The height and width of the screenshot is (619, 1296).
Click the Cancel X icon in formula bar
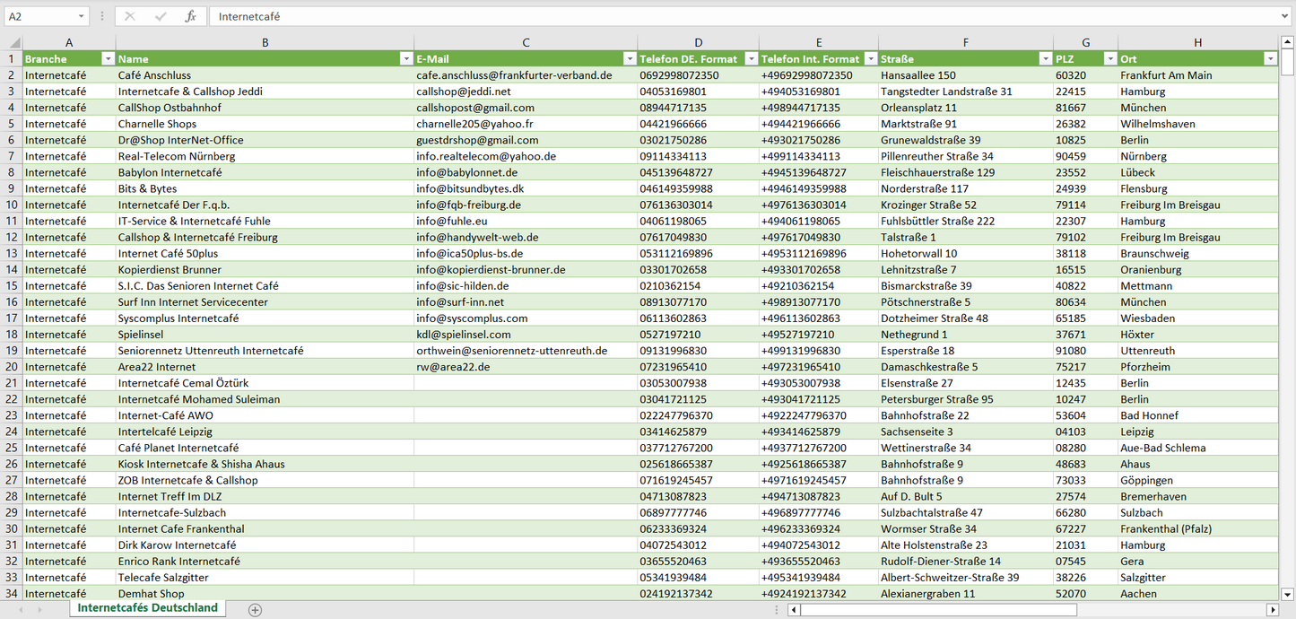point(130,16)
